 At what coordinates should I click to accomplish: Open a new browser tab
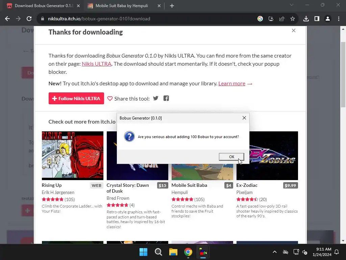pyautogui.click(x=172, y=6)
